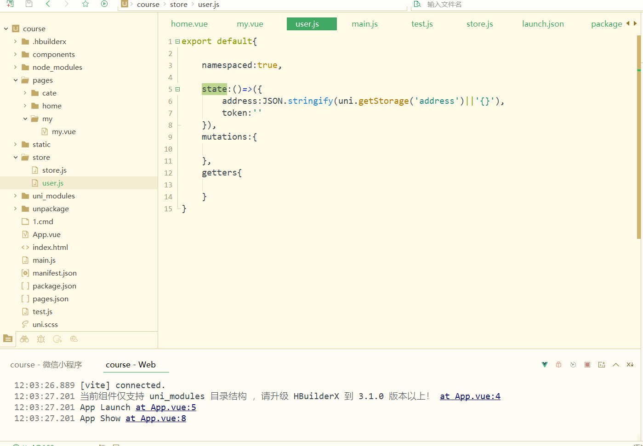
Task: Switch to the home.vue tab
Action: [x=189, y=24]
